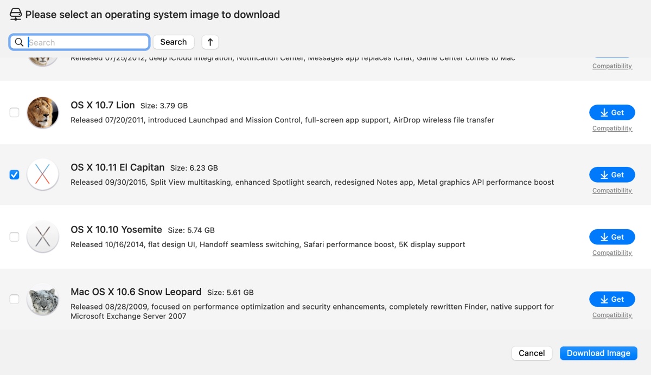Image resolution: width=651 pixels, height=375 pixels.
Task: Check the OS X 10.7 Lion checkbox
Action: (x=15, y=113)
